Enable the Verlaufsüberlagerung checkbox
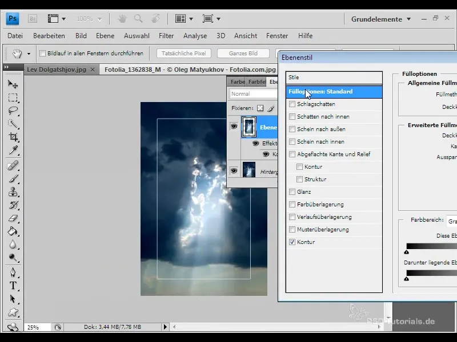This screenshot has height=342, width=457. [x=292, y=217]
